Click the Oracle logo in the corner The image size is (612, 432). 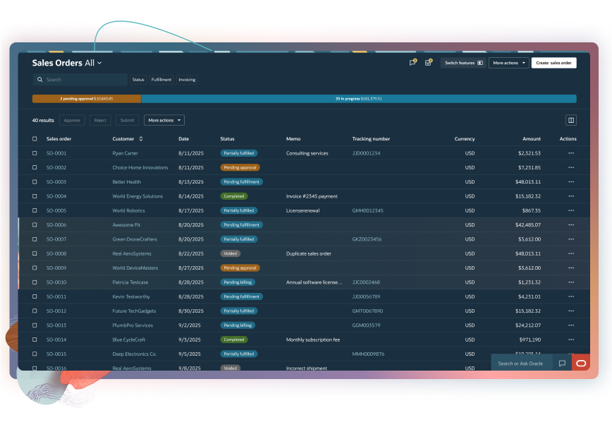click(580, 363)
